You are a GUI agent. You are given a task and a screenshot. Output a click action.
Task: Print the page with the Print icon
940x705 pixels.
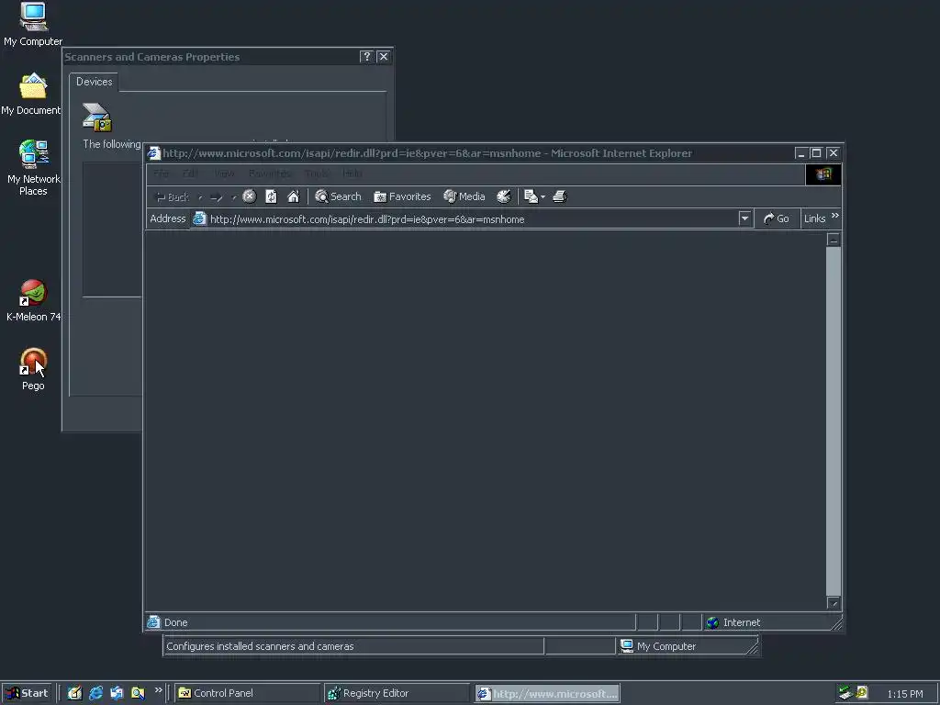pyautogui.click(x=559, y=196)
